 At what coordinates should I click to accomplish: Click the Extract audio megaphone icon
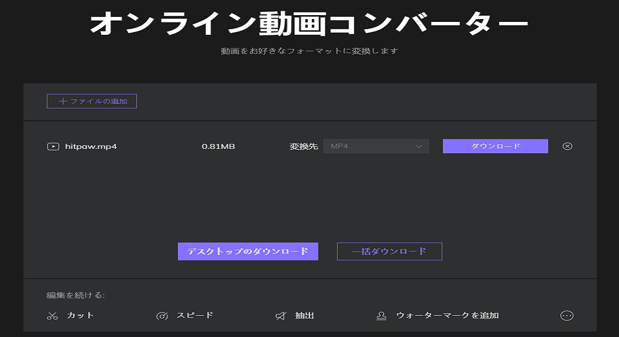pos(281,316)
